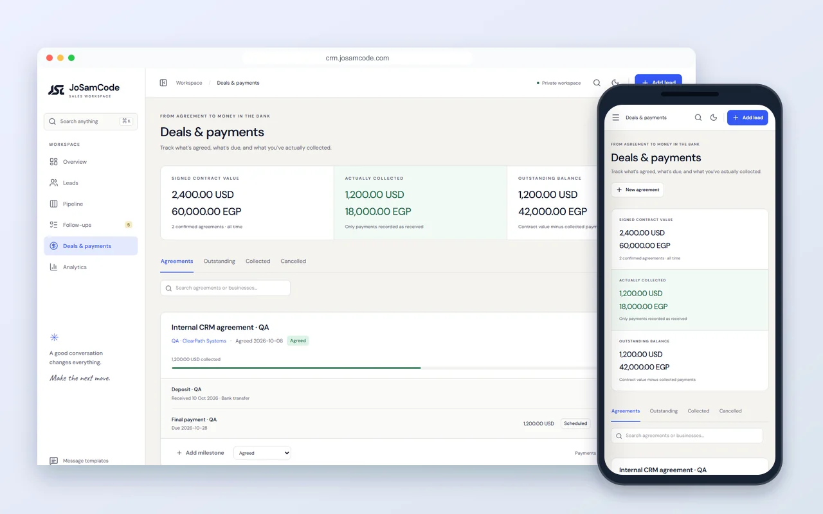Switch to Cancelled tab on desktop
This screenshot has width=823, height=514.
(293, 261)
